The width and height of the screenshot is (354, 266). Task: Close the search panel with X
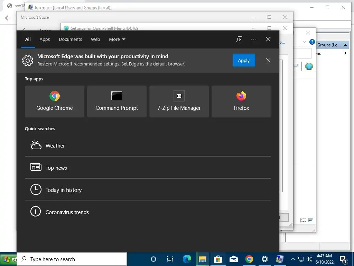tap(268, 39)
